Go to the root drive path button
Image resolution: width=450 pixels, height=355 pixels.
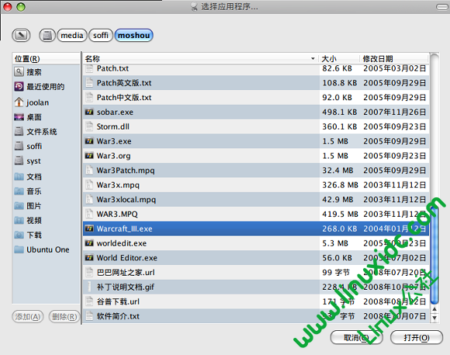[47, 36]
